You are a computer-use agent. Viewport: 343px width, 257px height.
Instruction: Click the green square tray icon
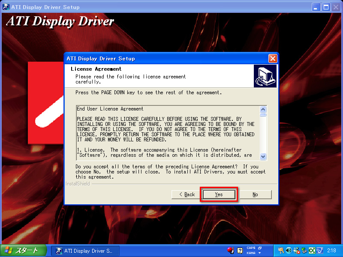pyautogui.click(x=312, y=251)
